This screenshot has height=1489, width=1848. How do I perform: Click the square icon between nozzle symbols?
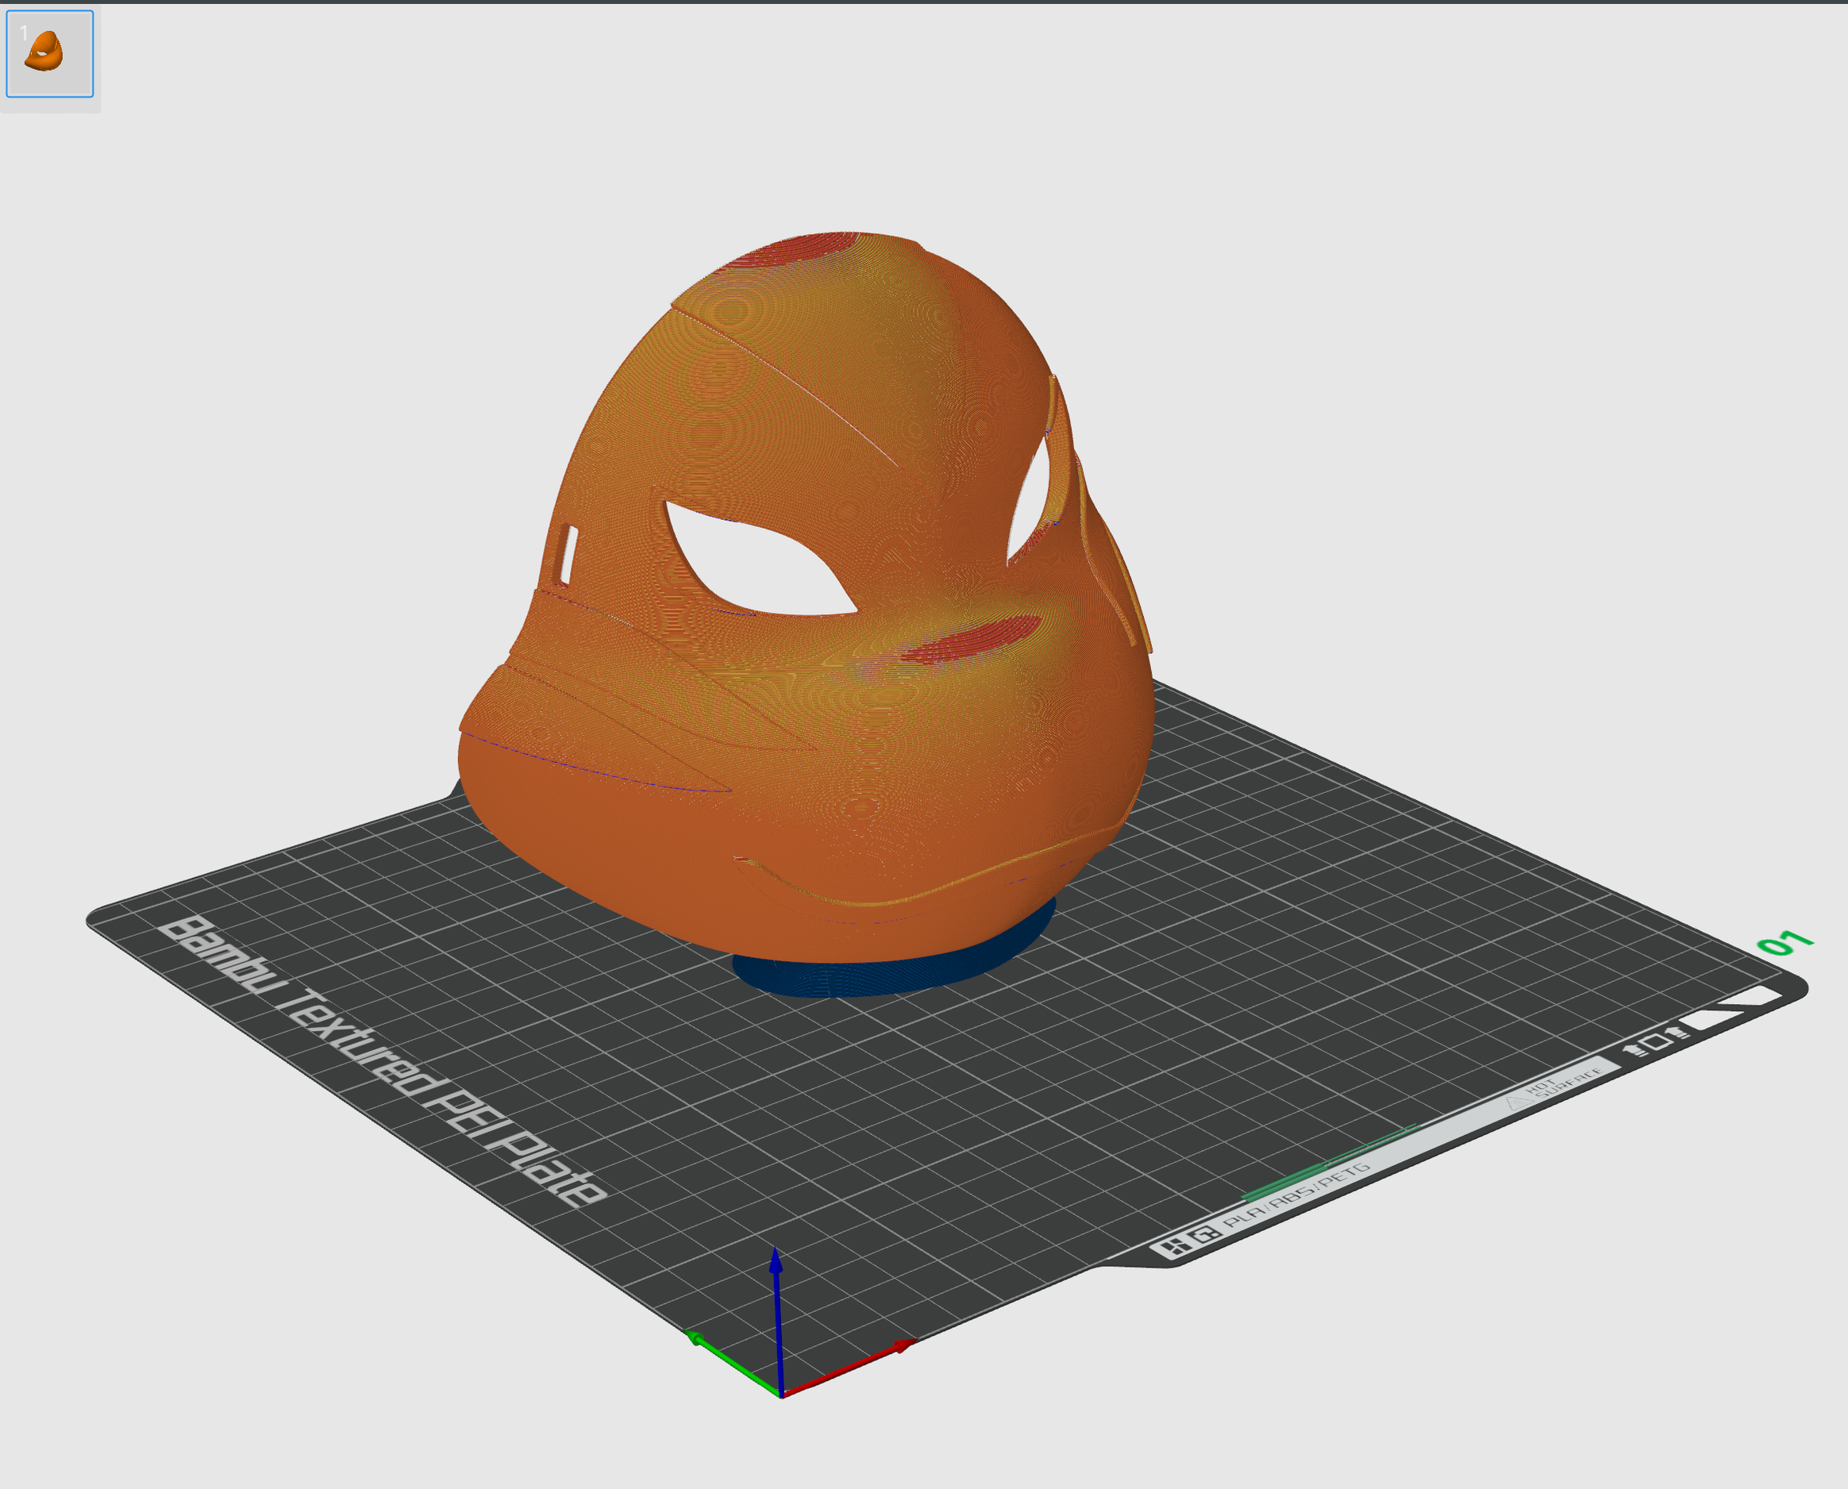1657,1042
